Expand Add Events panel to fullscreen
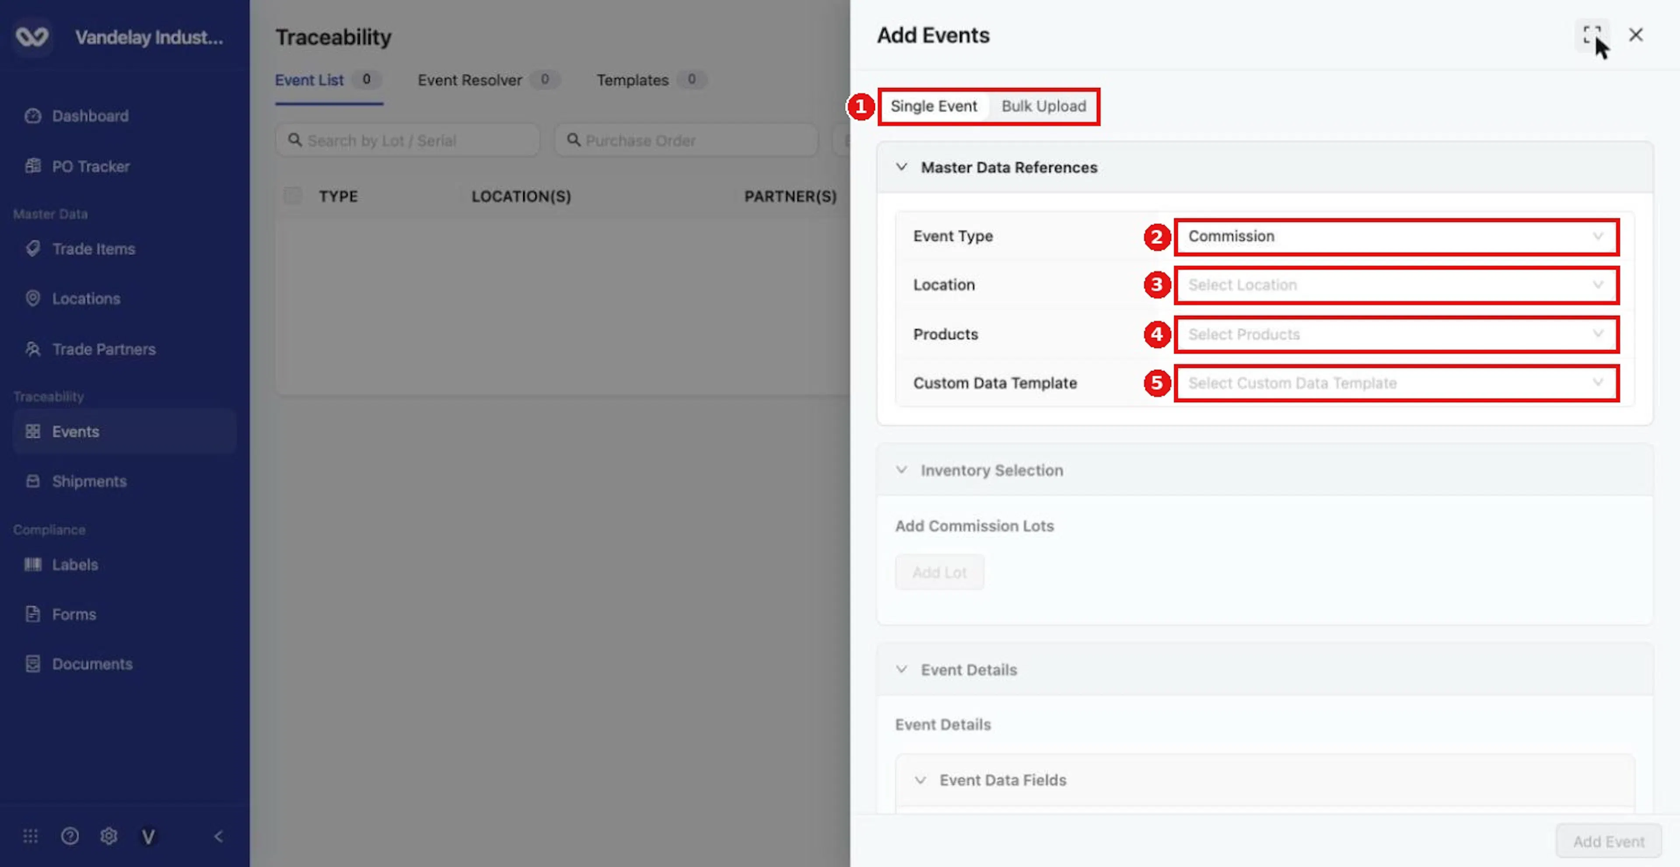The width and height of the screenshot is (1680, 867). [x=1592, y=35]
